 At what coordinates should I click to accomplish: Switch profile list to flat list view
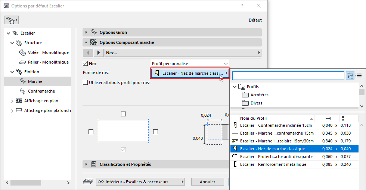pos(359,75)
